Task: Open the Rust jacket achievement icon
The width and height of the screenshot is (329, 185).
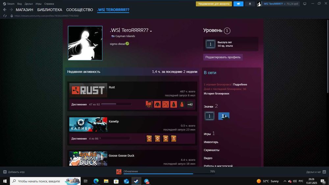Action: [x=157, y=104]
